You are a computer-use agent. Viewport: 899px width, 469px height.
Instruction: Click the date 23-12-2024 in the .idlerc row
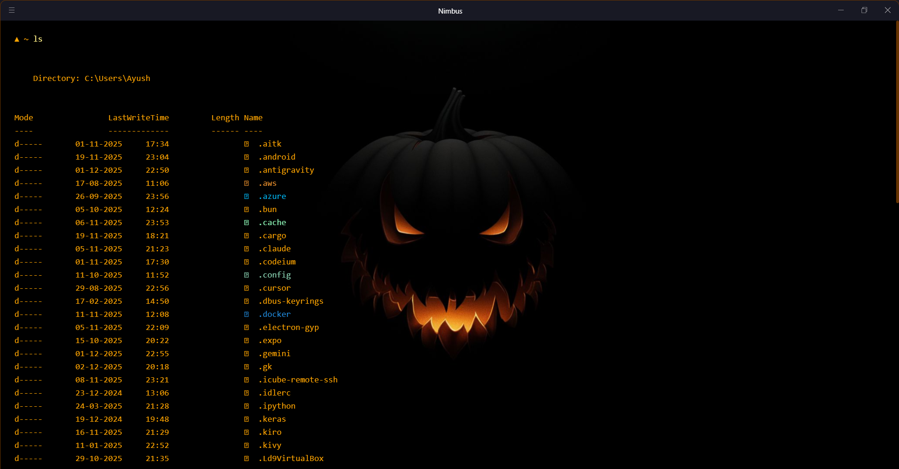[99, 393]
